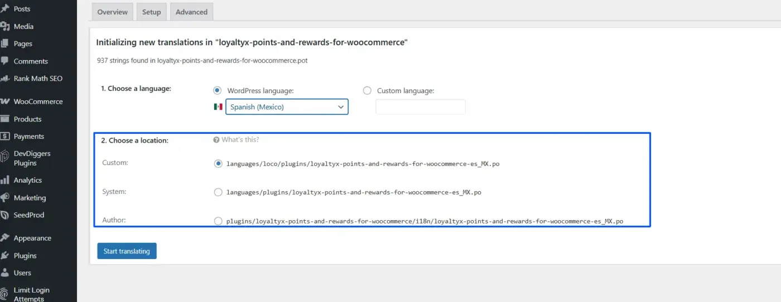
Task: Click the Mexico flag icon
Action: point(218,106)
